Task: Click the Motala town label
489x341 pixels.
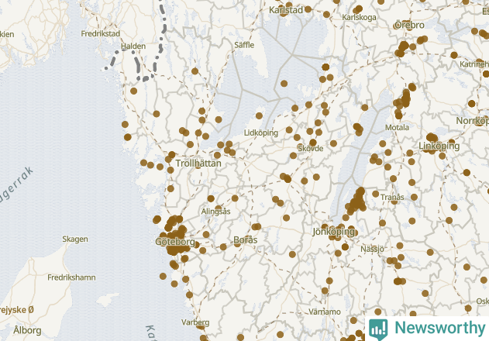Action: [397, 127]
